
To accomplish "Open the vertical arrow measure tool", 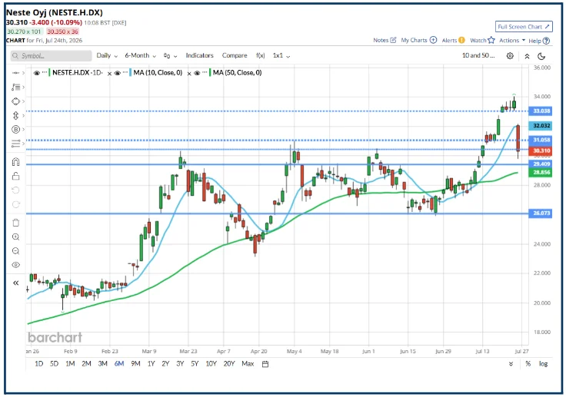I will coord(15,115).
